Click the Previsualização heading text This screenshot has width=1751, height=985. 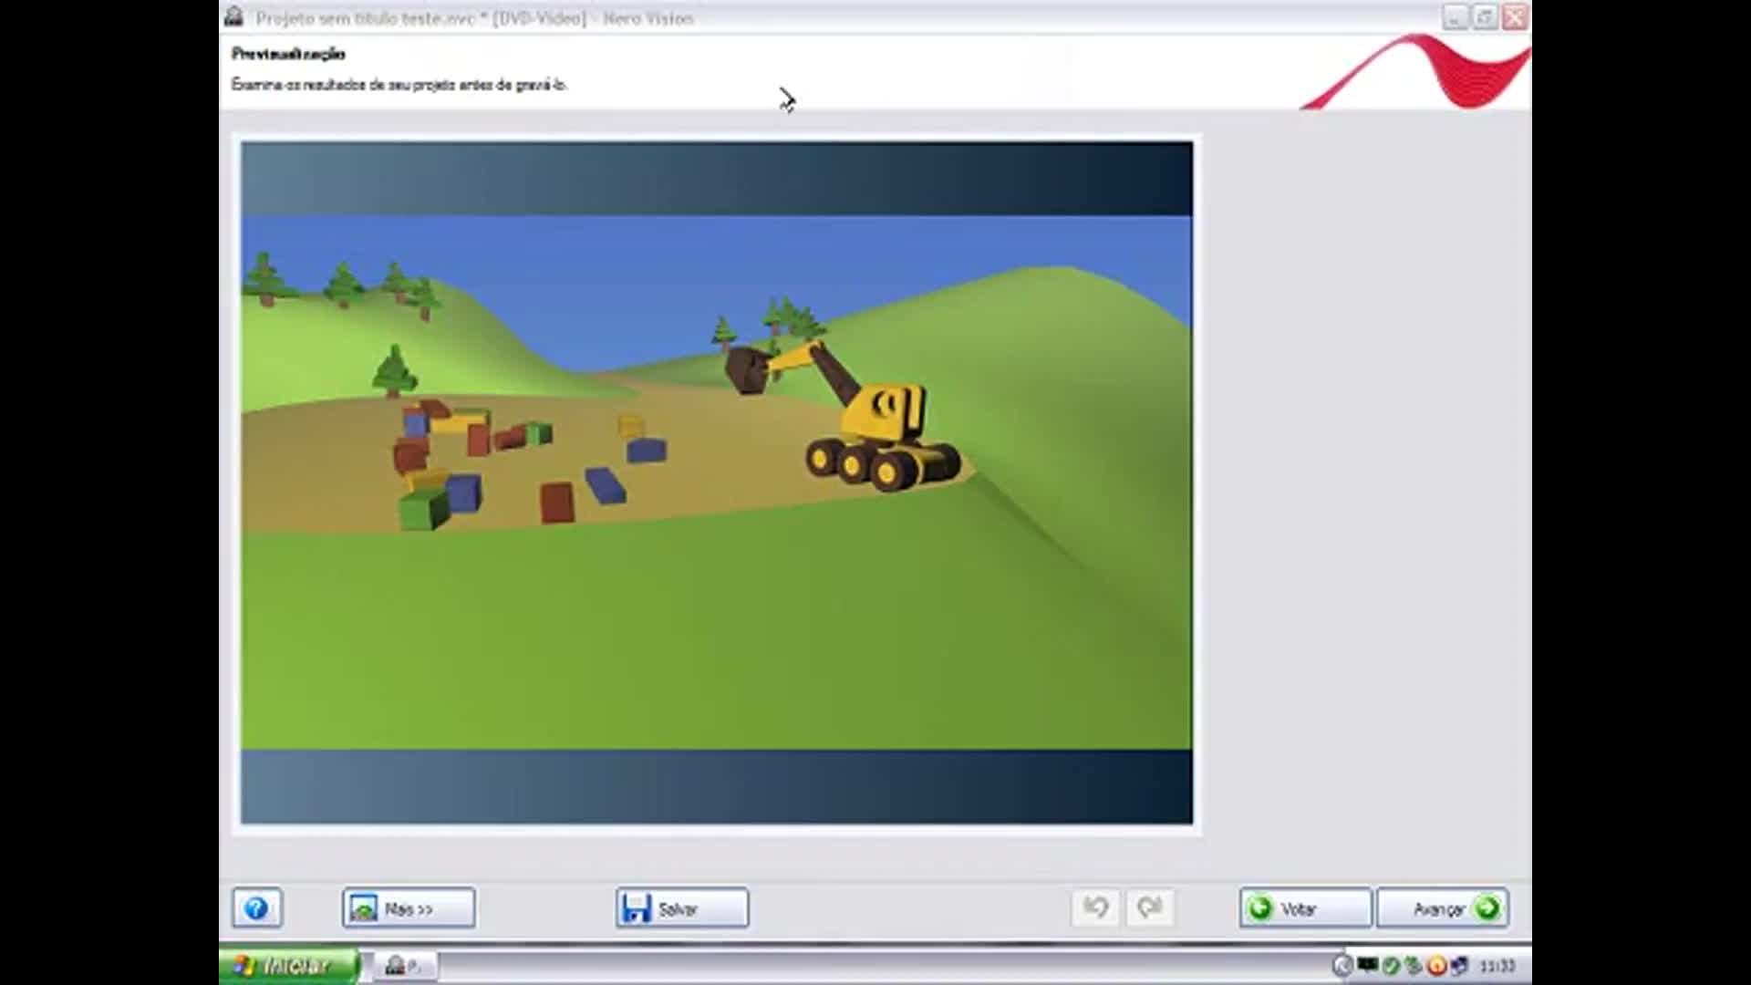[288, 54]
